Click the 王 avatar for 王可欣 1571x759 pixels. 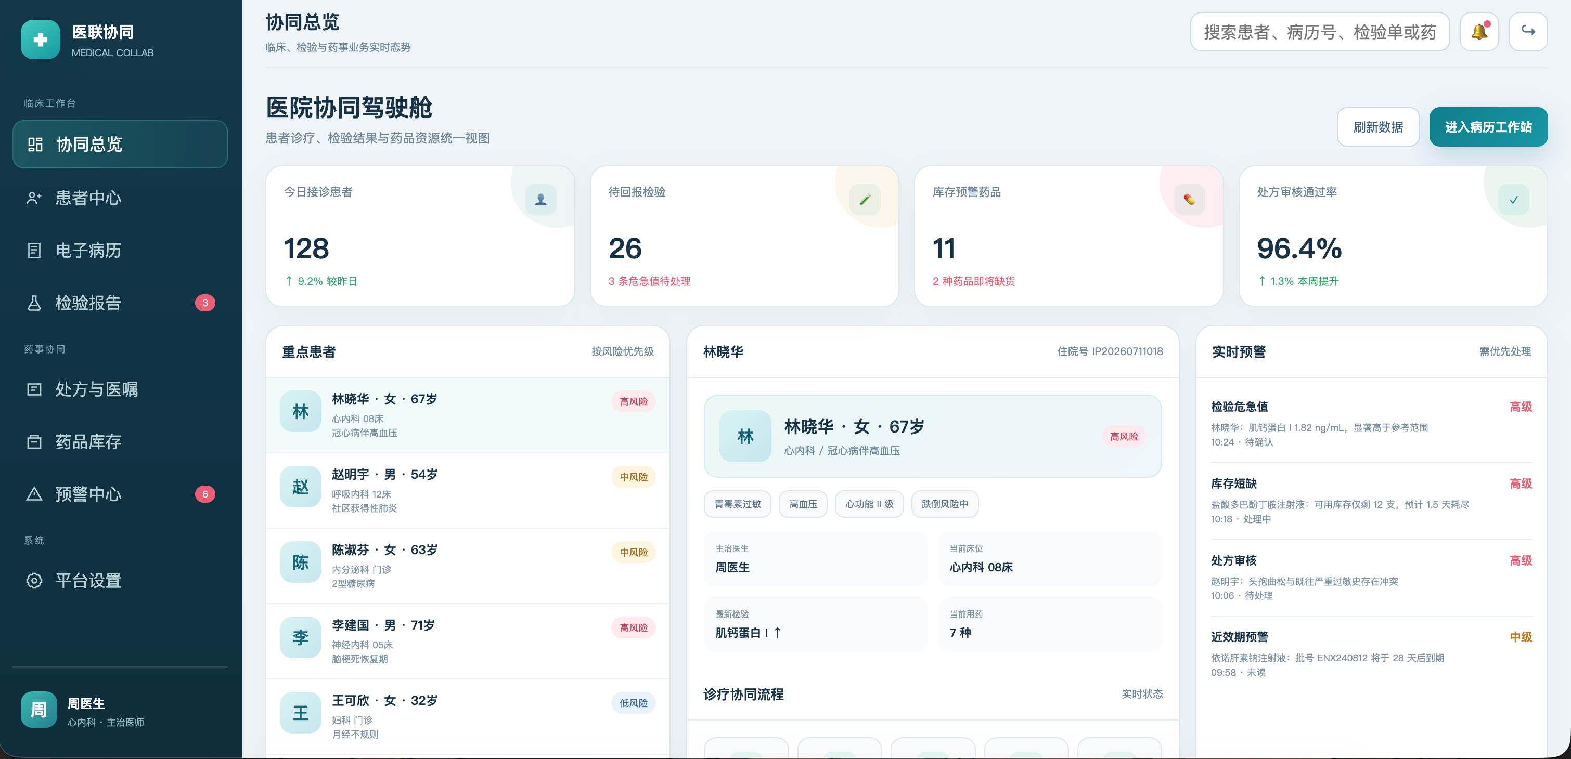pos(301,713)
